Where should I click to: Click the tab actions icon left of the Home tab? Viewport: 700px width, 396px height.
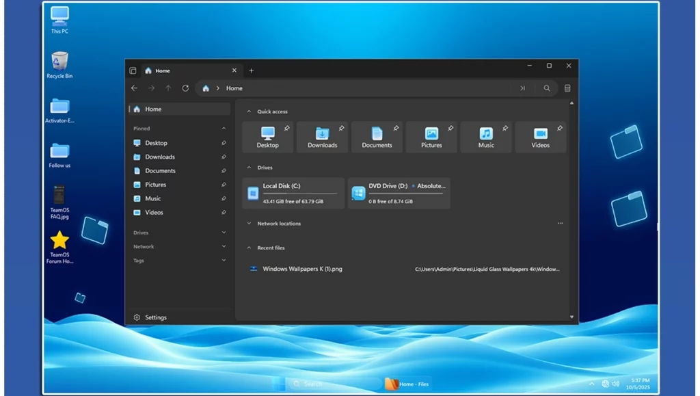[x=133, y=70]
